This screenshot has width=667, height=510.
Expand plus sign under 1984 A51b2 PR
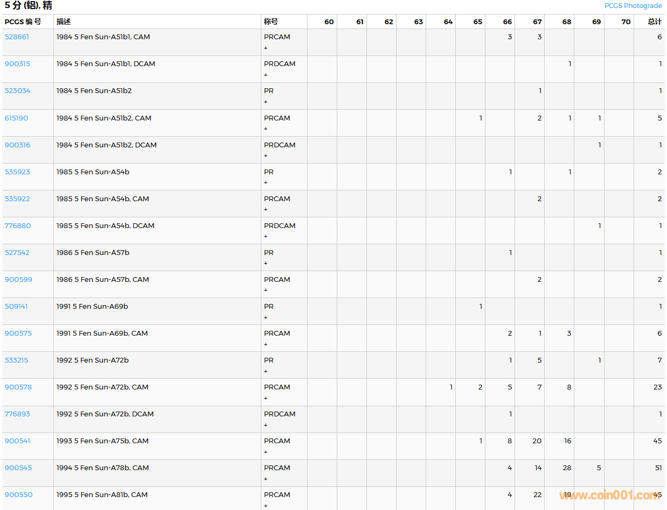pyautogui.click(x=266, y=102)
